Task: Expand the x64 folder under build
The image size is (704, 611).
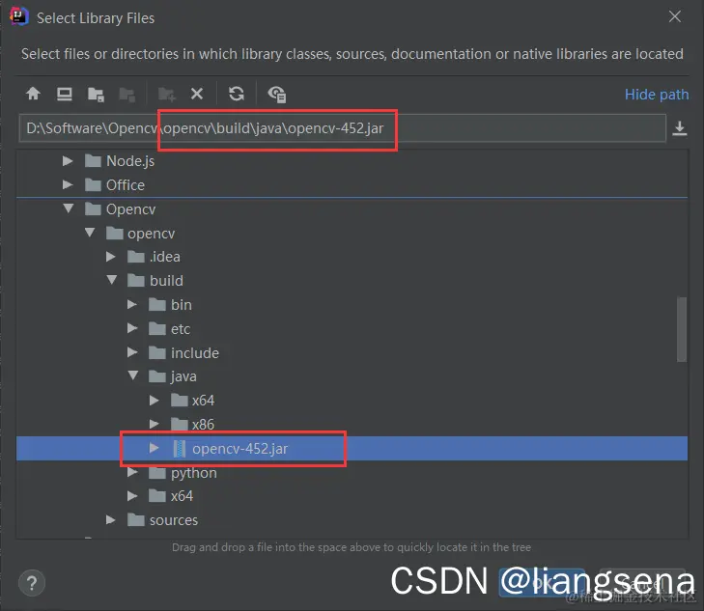Action: click(131, 496)
